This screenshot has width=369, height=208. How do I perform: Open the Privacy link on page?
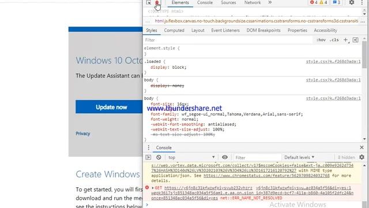(x=83, y=133)
